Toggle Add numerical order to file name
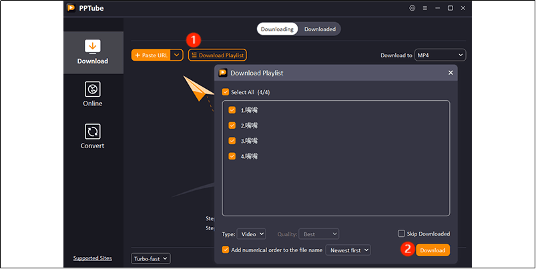This screenshot has height=269, width=536. pyautogui.click(x=225, y=250)
